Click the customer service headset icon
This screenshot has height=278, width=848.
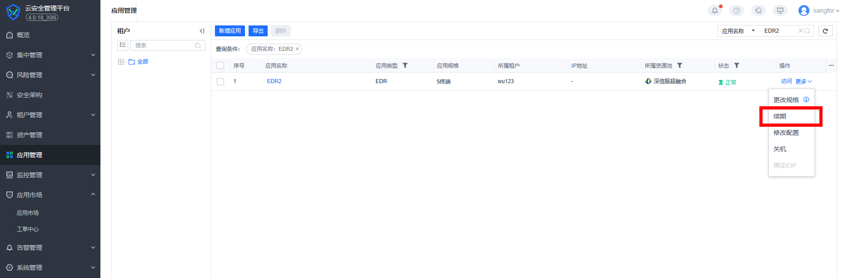tap(758, 10)
